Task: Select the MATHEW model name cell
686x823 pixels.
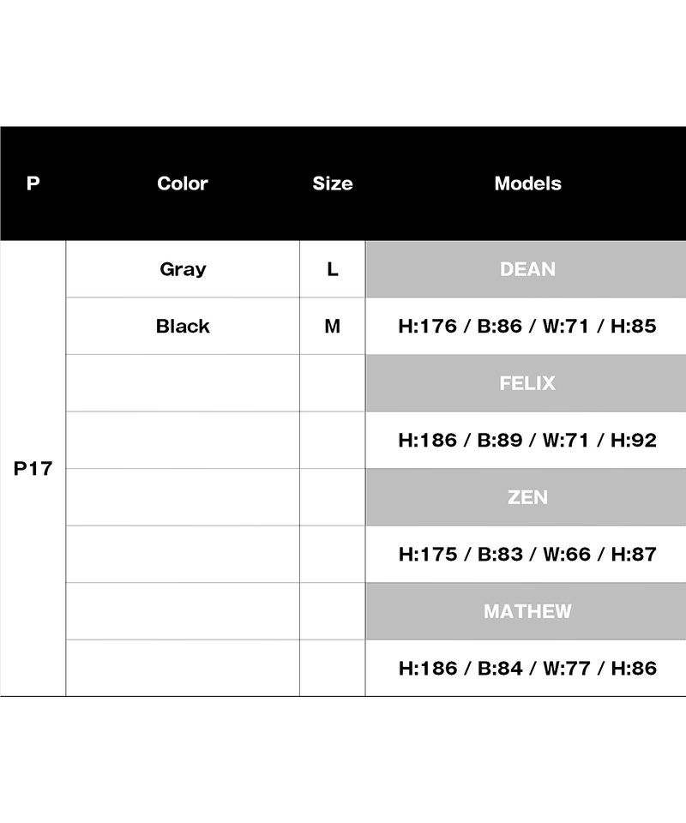Action: [527, 611]
